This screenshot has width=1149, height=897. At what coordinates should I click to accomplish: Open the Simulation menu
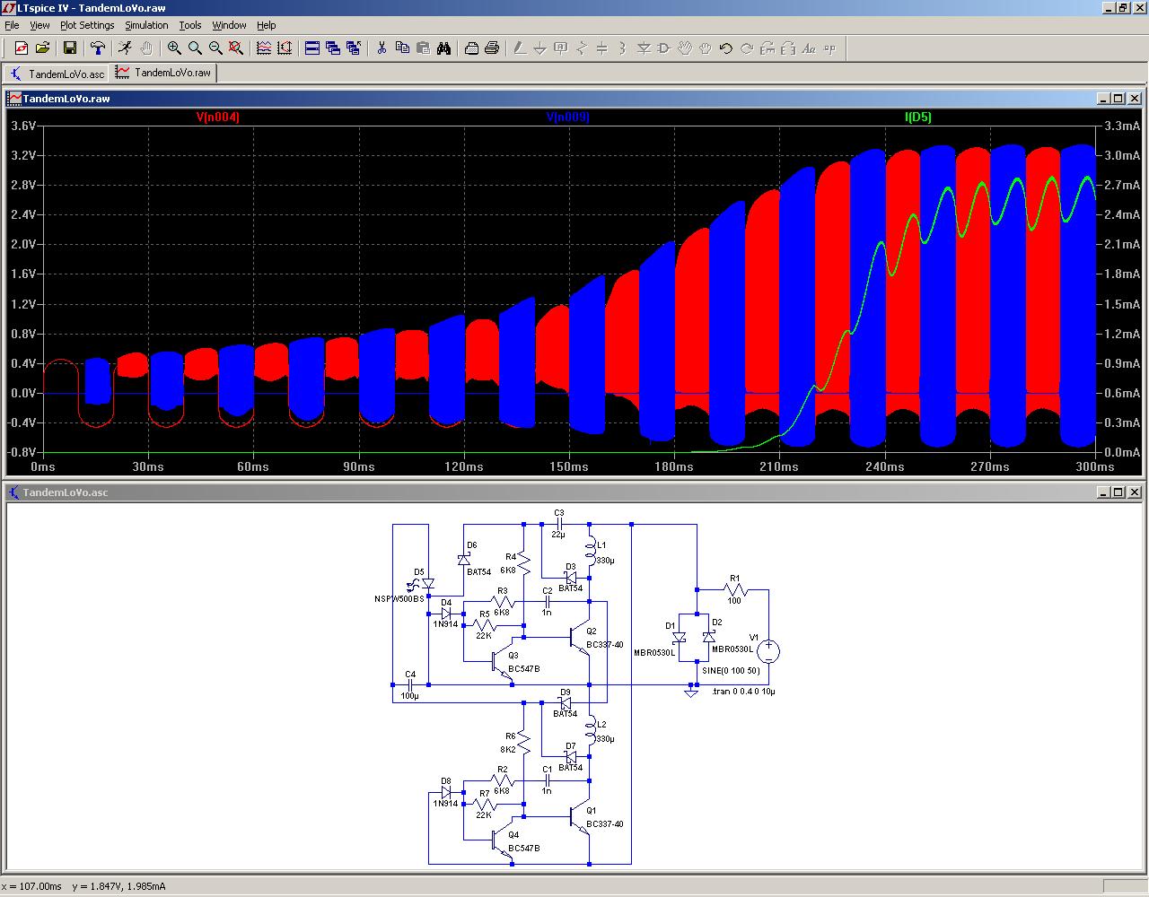[146, 25]
